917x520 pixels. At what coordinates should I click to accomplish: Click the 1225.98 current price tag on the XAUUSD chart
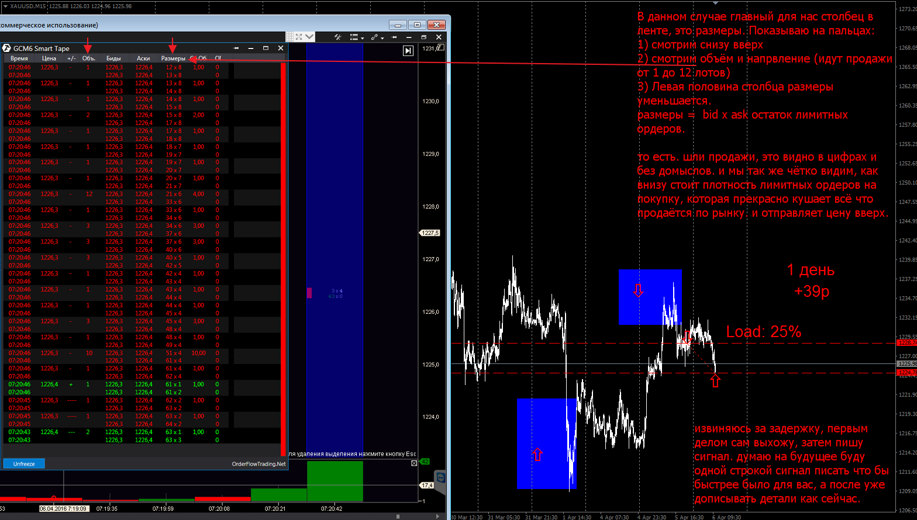point(907,363)
